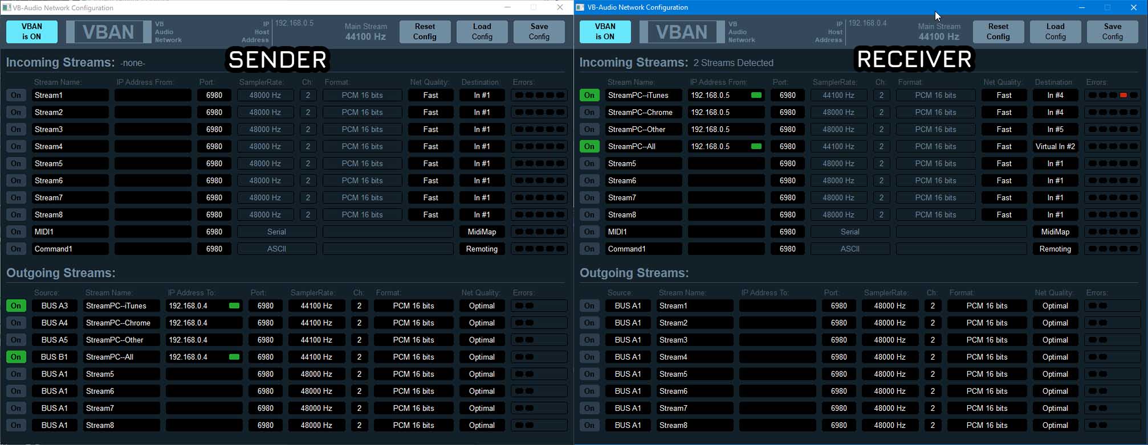Click error indicator for receiver Command1 row
Screen dimensions: 1148x445
(1112, 249)
